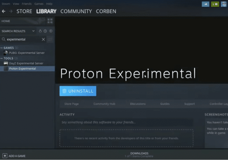The image size is (228, 160).
Task: Open the Store Page link
Action: click(x=71, y=104)
